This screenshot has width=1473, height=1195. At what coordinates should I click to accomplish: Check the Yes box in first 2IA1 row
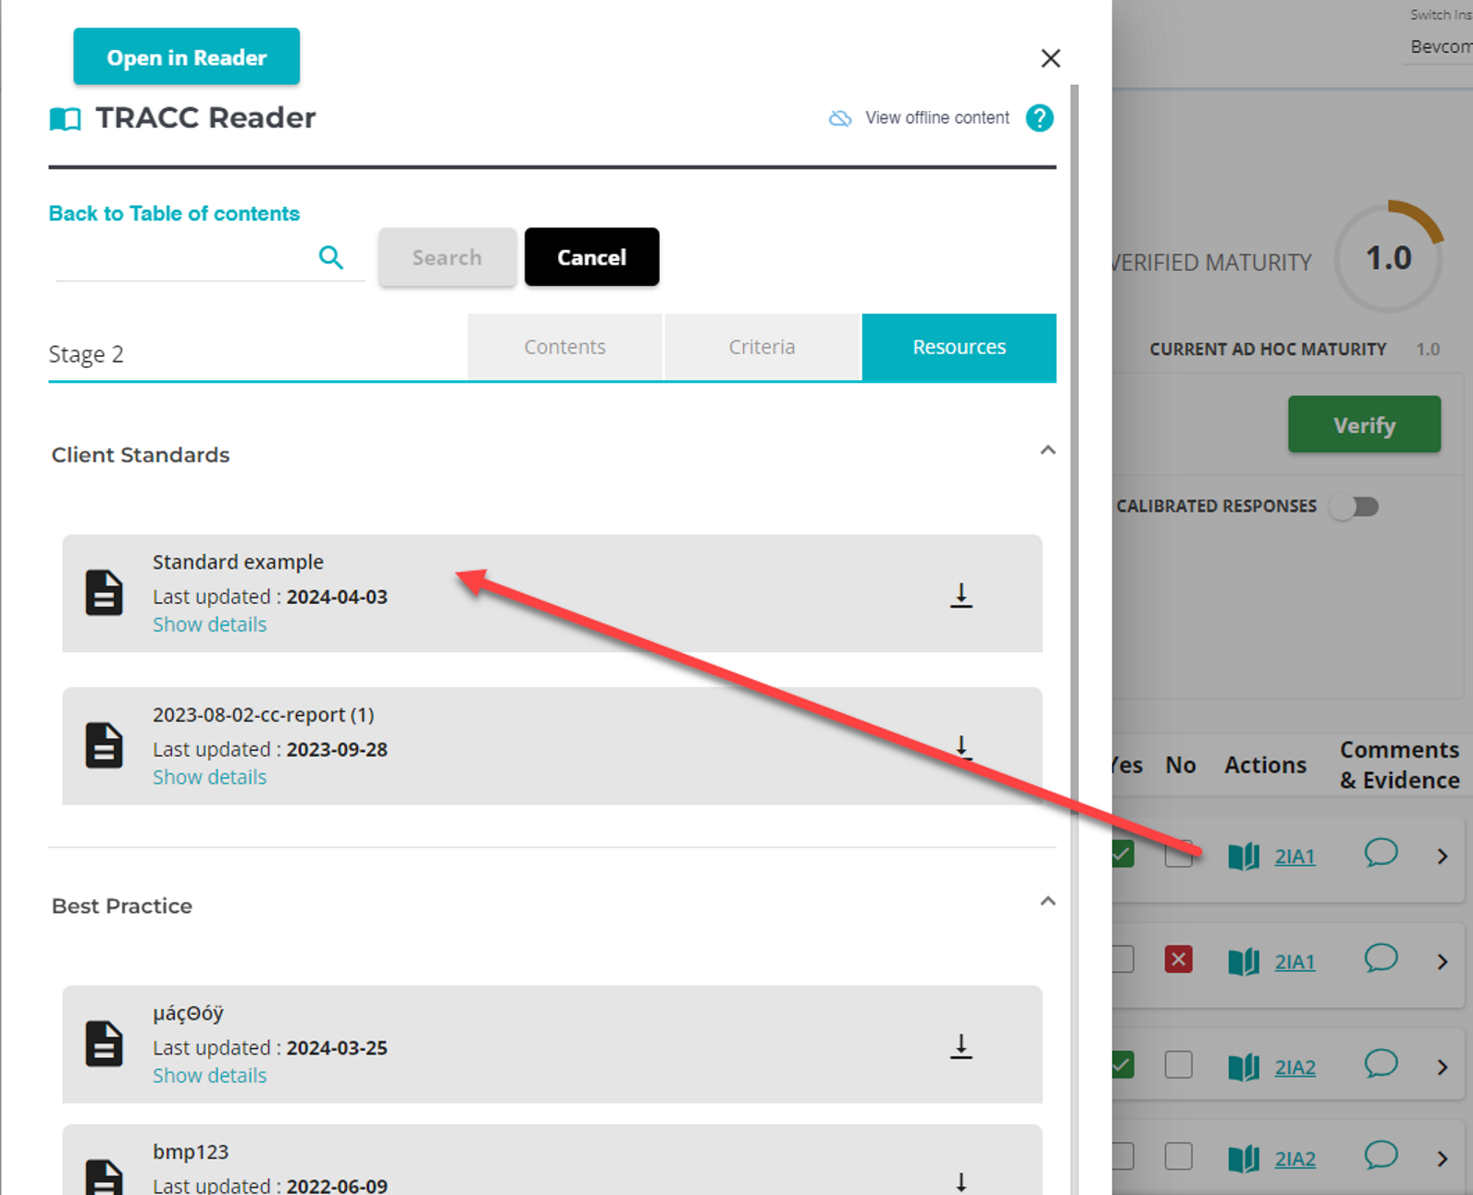tap(1122, 855)
